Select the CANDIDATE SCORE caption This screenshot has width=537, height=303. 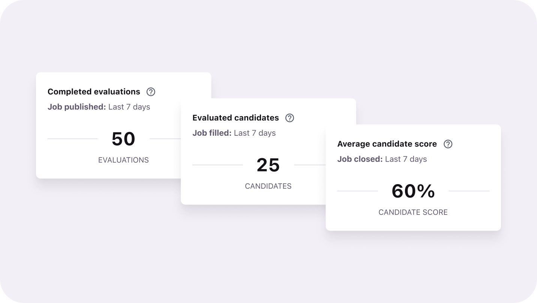(413, 213)
